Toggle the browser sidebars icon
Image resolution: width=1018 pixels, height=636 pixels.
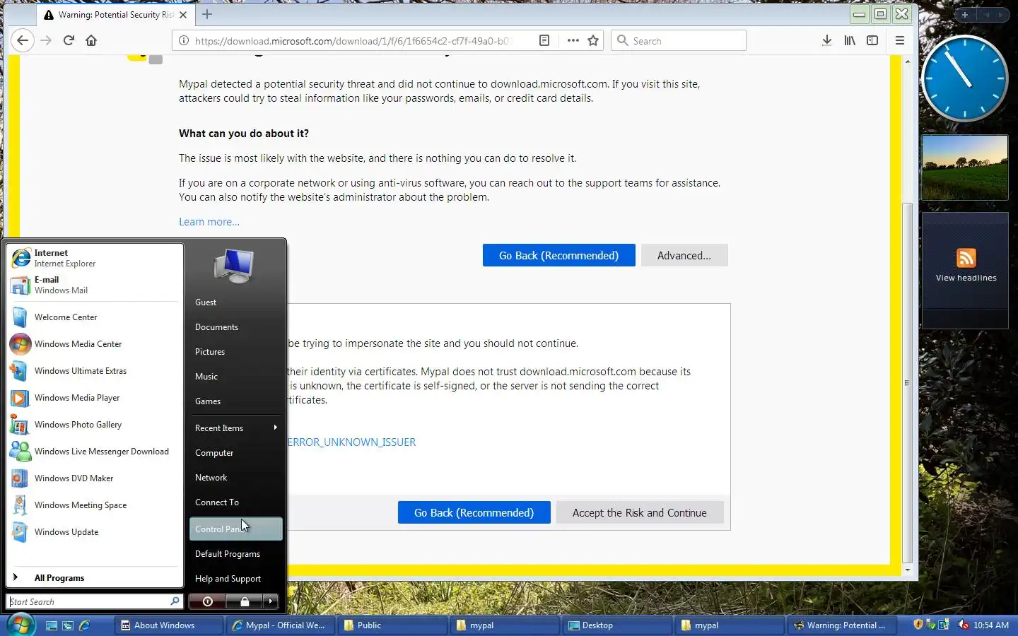pyautogui.click(x=872, y=40)
